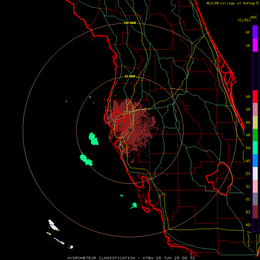Click the "GC" legend label

coord(248,199)
